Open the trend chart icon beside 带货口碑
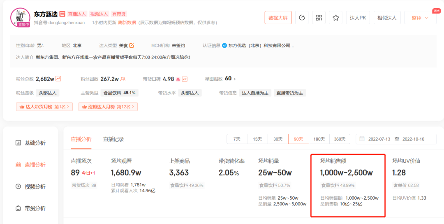Image resolution: width=444 pixels, height=224 pixels. click(x=185, y=79)
